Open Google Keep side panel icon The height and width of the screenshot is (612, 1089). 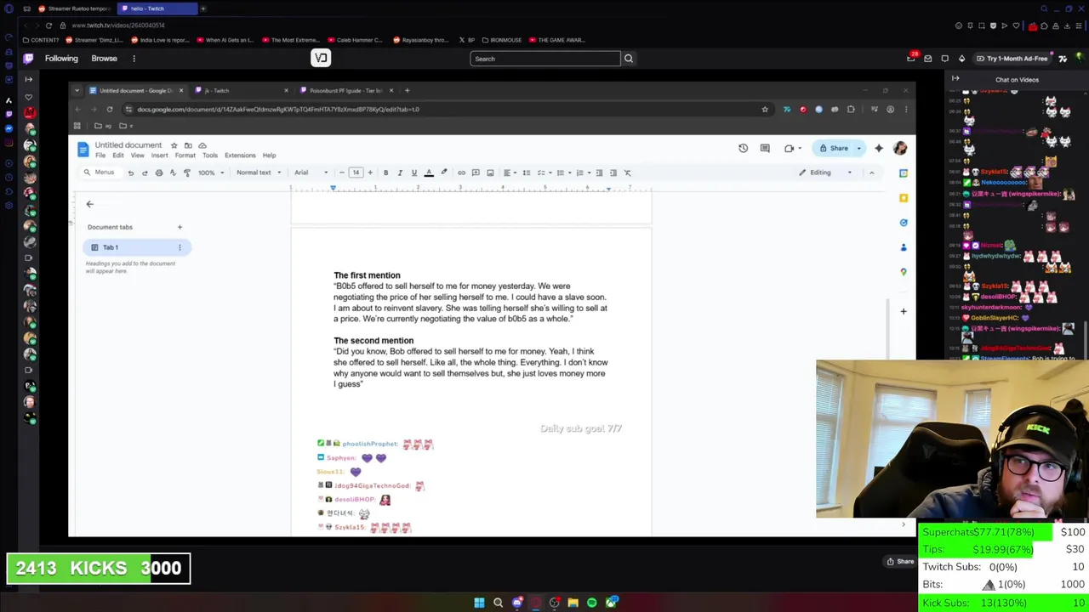click(x=904, y=197)
